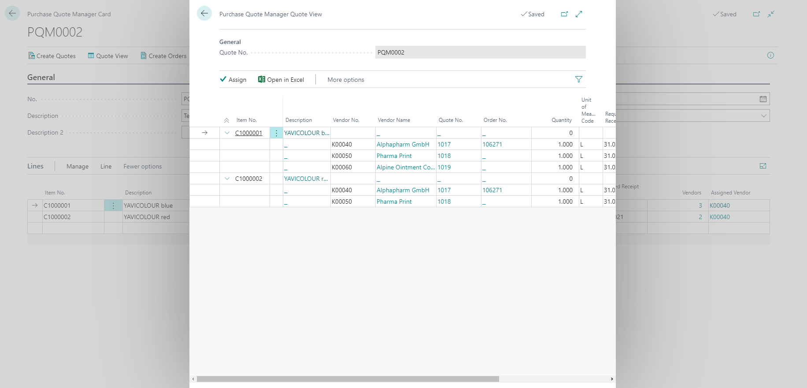Sort by Order No. column header

point(495,120)
